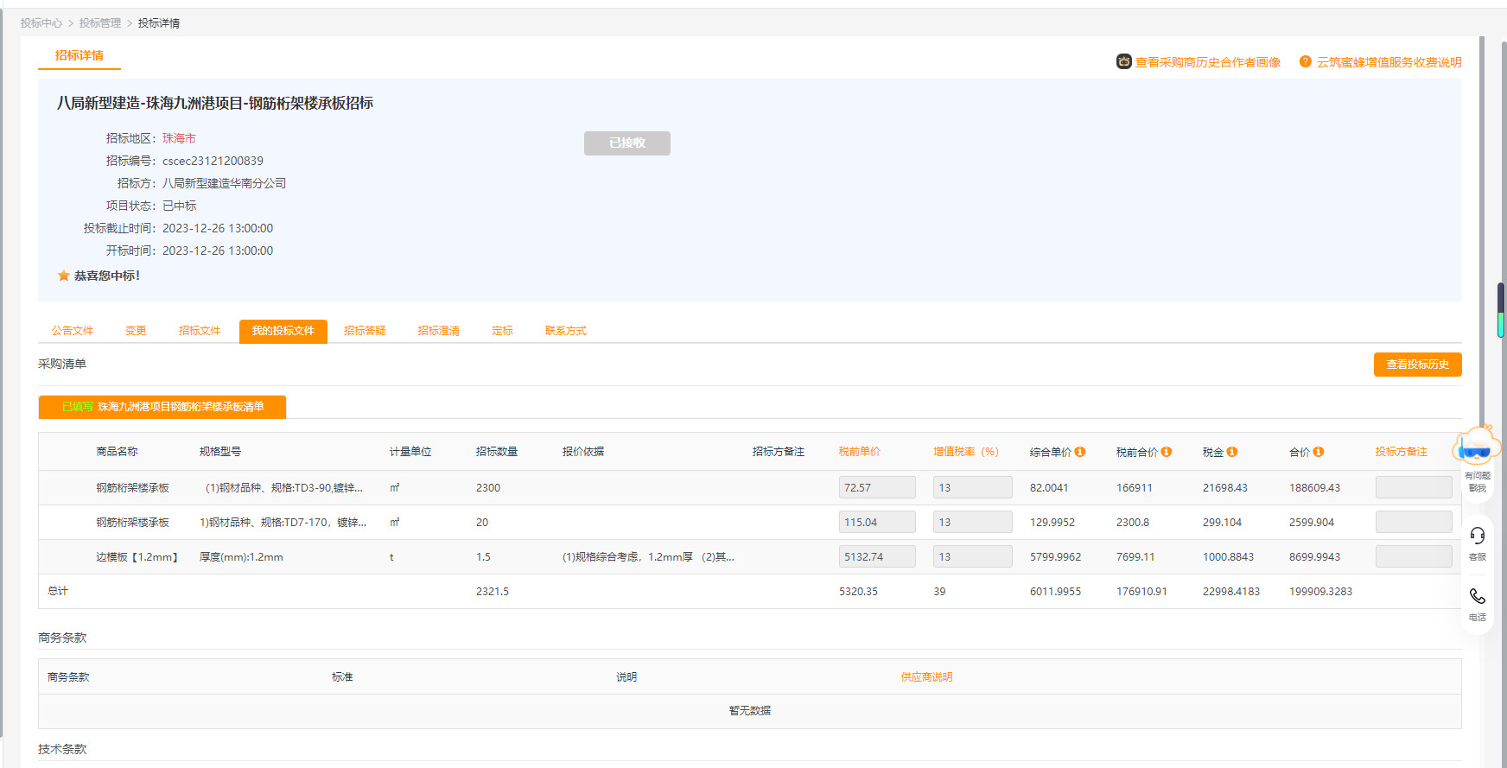Viewport: 1507px width, 768px height.
Task: Click info icon beside 税金 column
Action: [1232, 452]
